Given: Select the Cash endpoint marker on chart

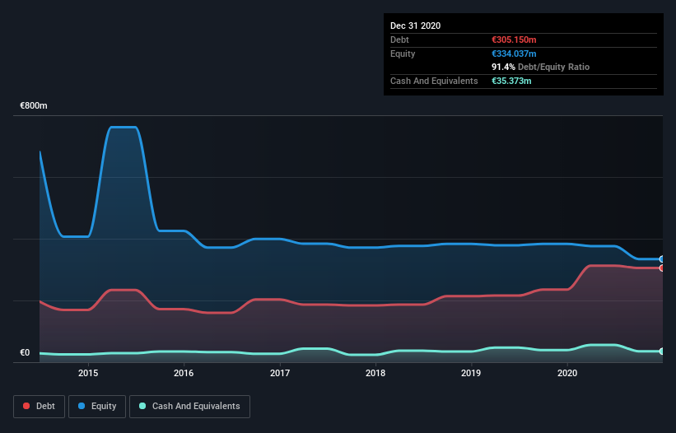Looking at the screenshot, I should pos(662,352).
